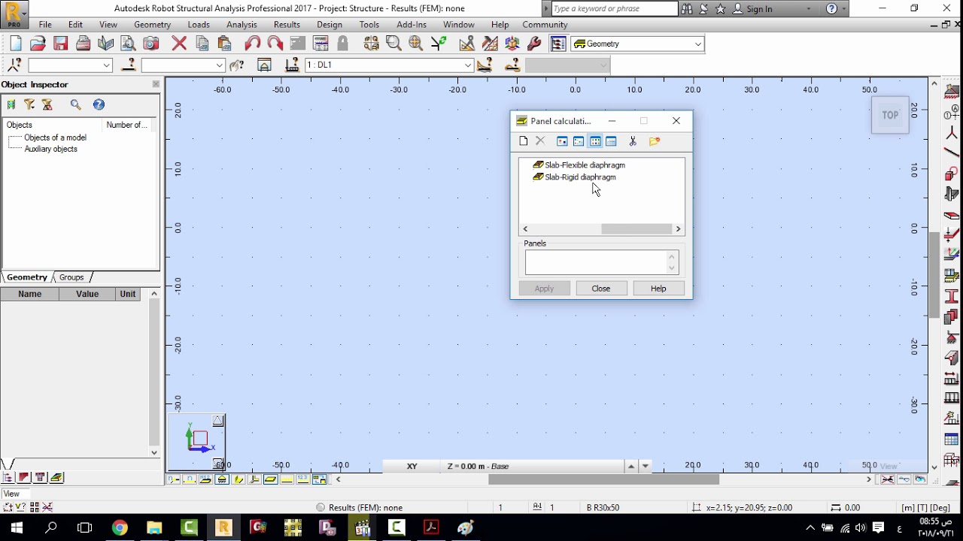Switch to the Groups tab
Screen dimensions: 963x541
[71, 277]
